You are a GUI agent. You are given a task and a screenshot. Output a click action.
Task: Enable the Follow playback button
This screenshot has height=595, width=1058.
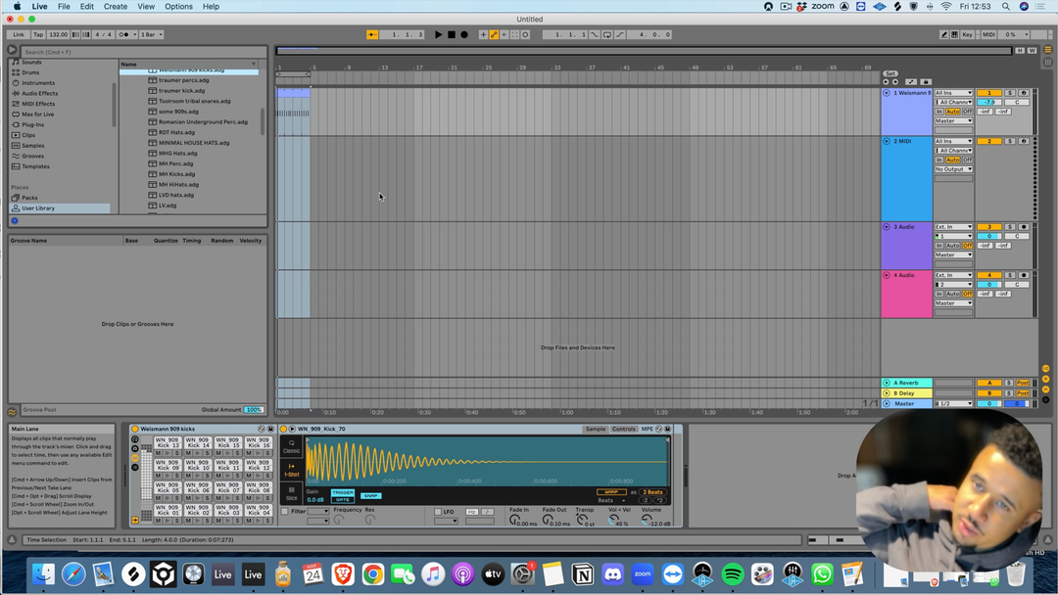click(x=372, y=34)
